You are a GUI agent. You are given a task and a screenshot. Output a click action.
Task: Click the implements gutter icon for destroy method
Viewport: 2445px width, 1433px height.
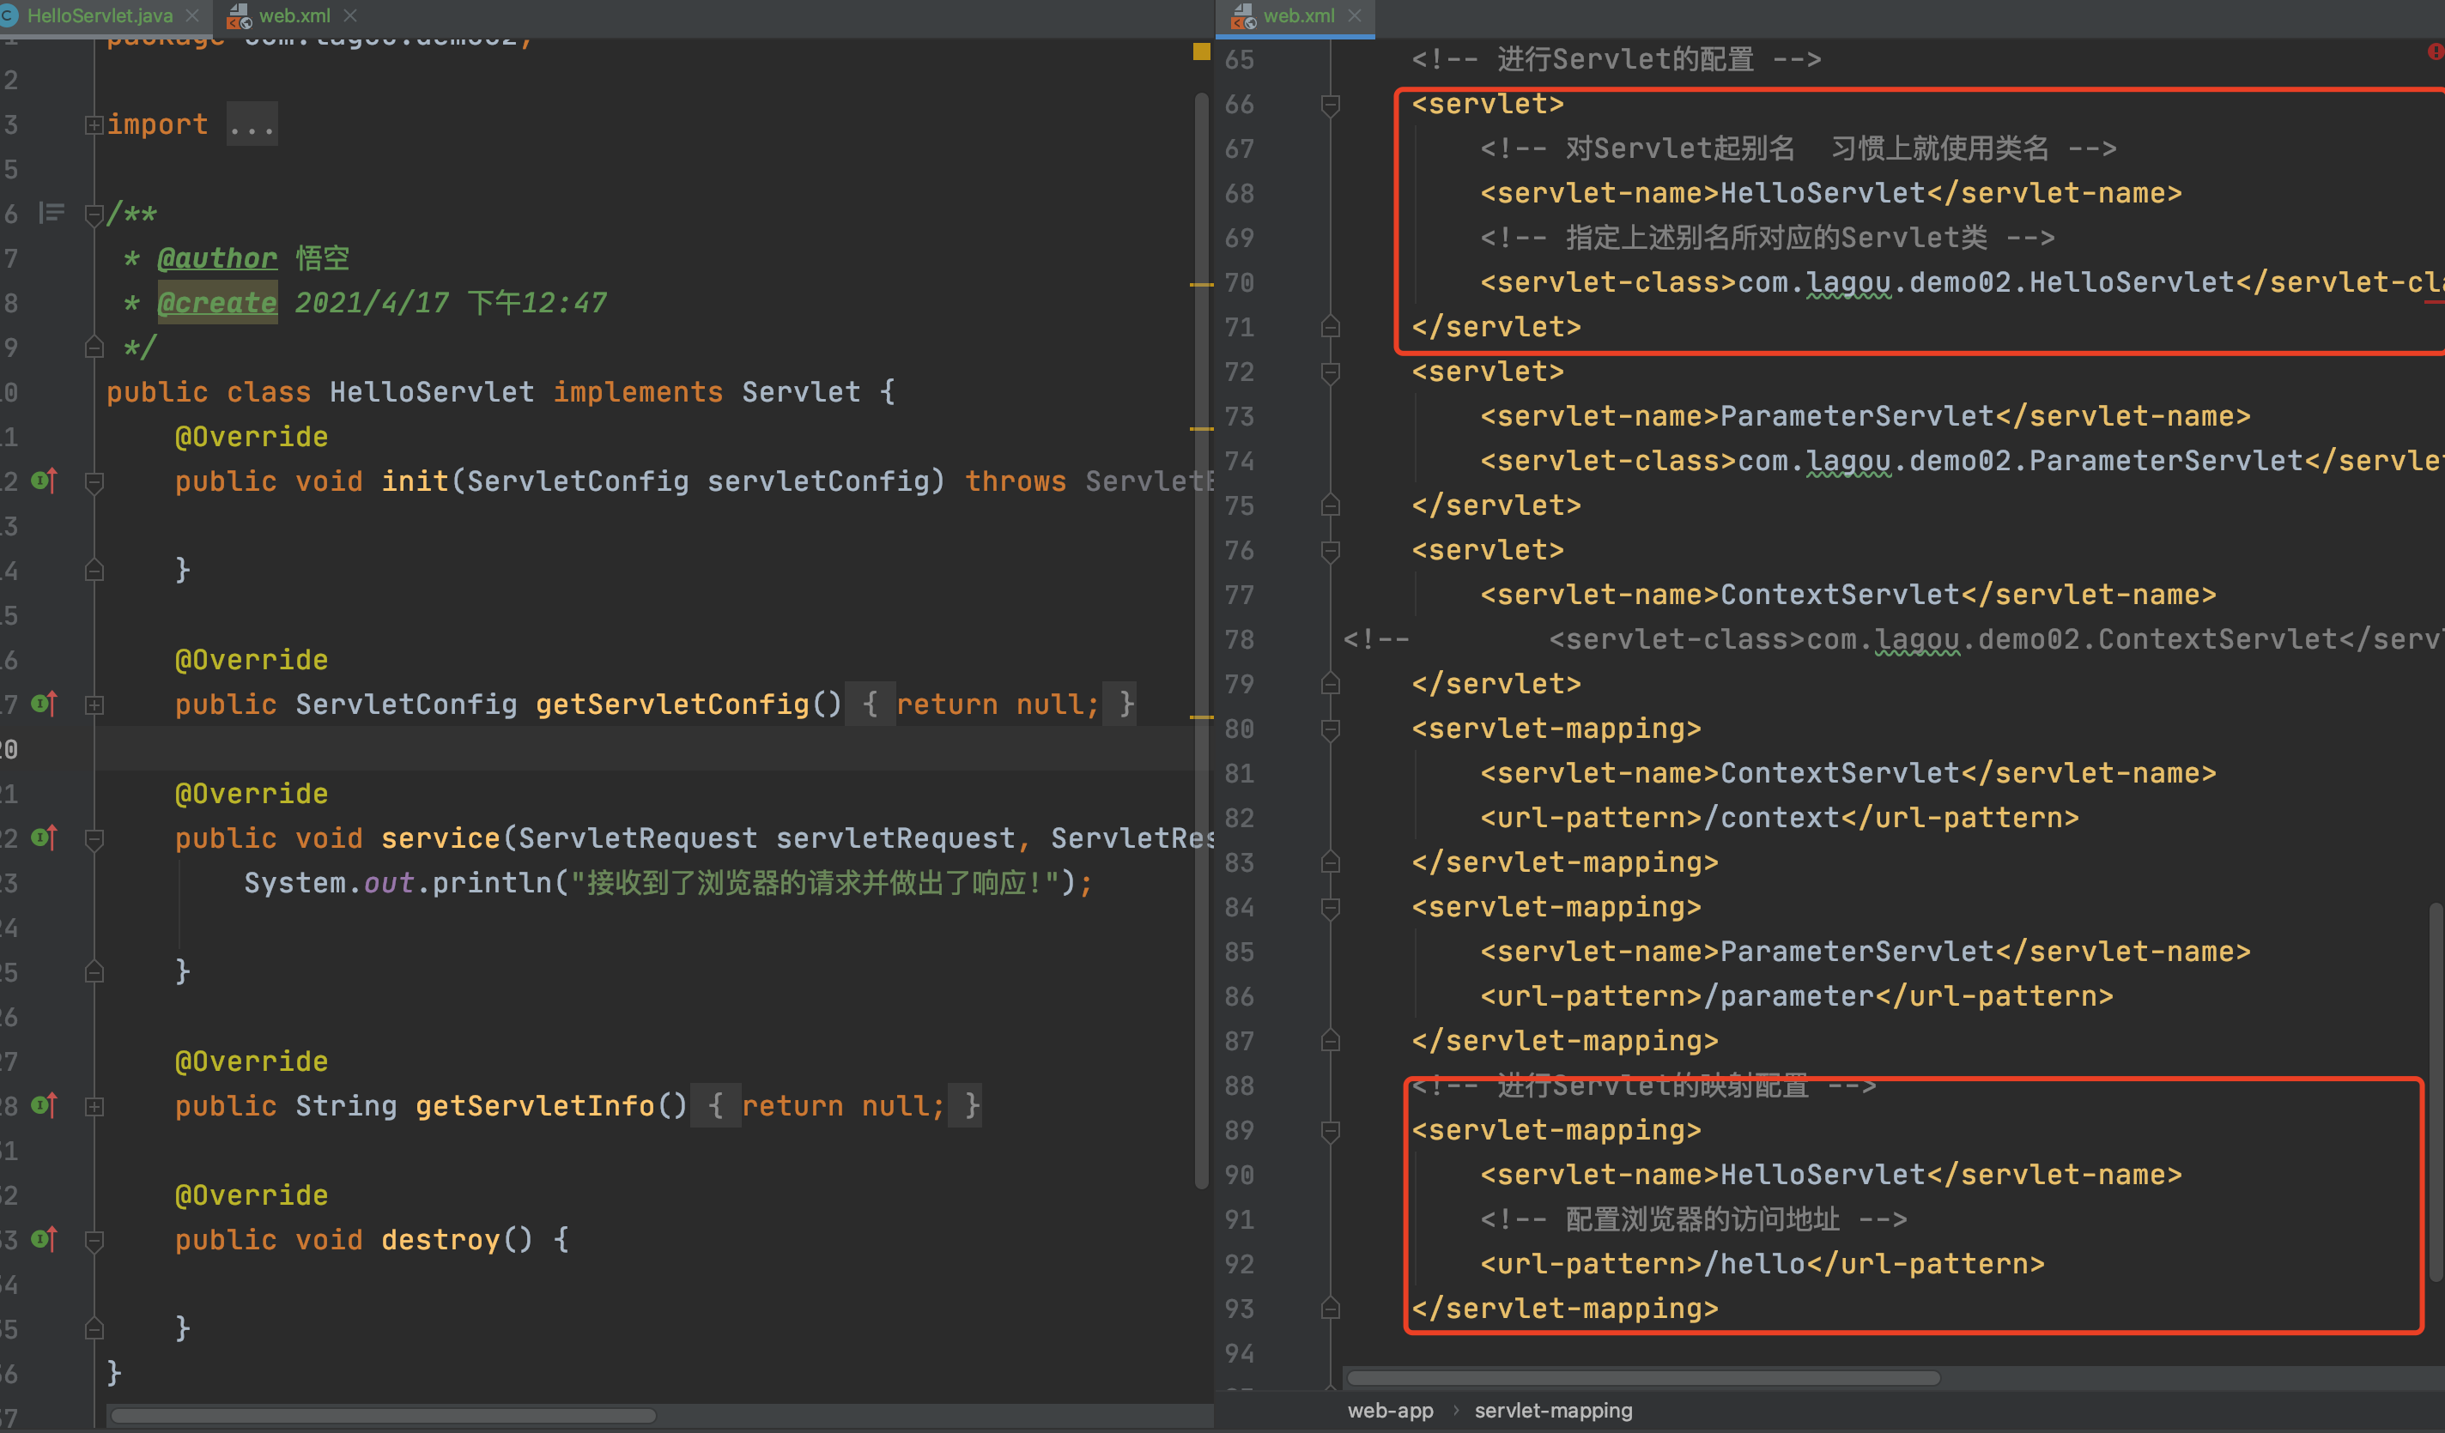(x=45, y=1238)
